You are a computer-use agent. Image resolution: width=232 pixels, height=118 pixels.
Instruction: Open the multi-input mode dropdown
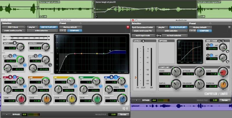tap(144, 35)
